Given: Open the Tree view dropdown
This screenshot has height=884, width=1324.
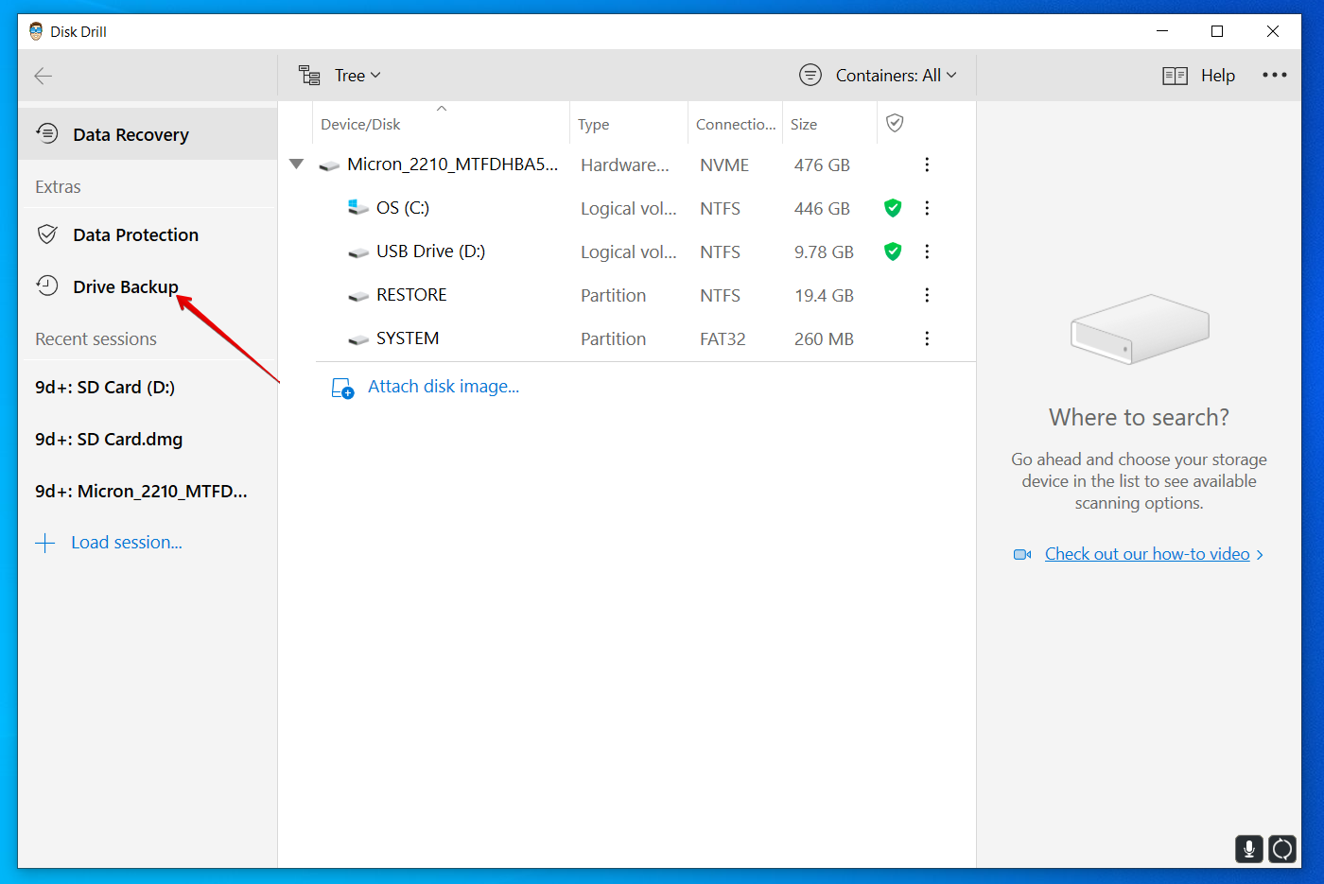Looking at the screenshot, I should pos(357,76).
